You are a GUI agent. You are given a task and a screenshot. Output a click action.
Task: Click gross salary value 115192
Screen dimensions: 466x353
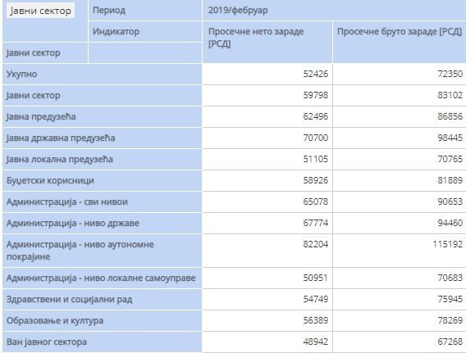pyautogui.click(x=448, y=244)
